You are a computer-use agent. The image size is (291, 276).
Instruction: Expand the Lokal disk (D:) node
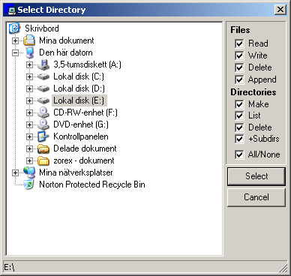click(x=29, y=88)
